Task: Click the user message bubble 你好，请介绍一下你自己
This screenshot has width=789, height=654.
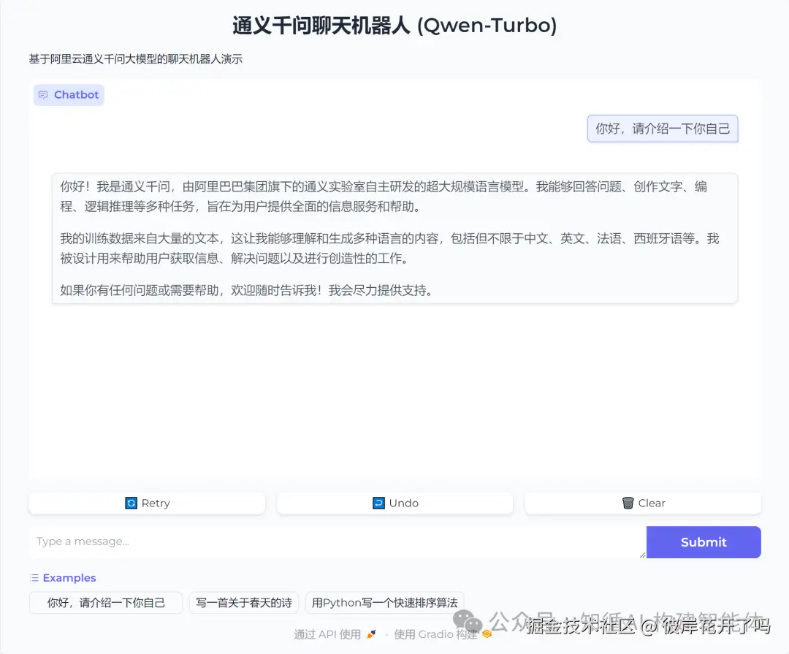Action: (x=663, y=129)
